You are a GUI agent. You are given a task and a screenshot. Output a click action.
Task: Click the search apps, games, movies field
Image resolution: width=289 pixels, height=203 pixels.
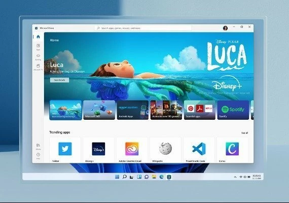(143, 28)
